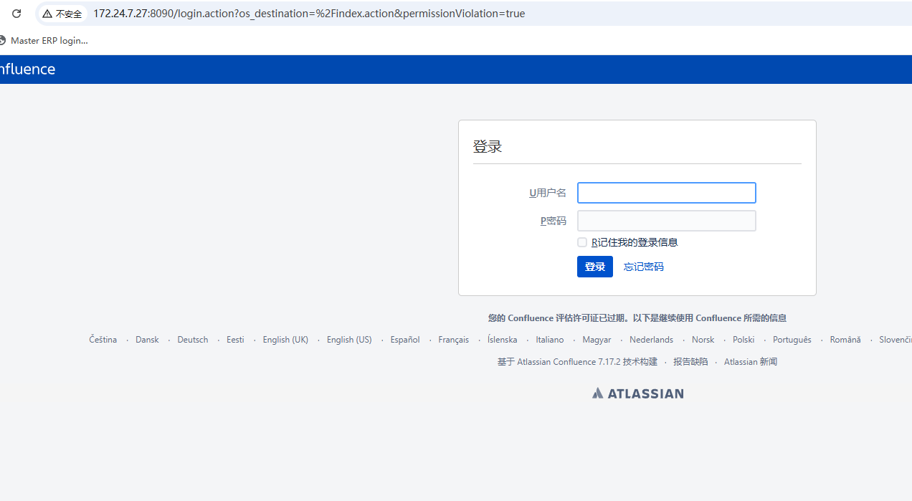Screen dimensions: 912x501
Task: Select Íslenska as the language
Action: pos(502,340)
